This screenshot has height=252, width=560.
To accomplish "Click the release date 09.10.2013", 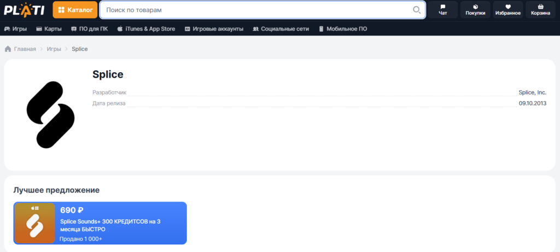I will 533,103.
